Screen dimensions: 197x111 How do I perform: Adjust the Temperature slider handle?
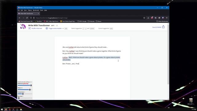23,94
